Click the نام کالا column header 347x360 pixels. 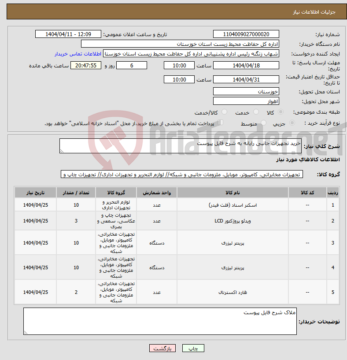tap(233, 193)
